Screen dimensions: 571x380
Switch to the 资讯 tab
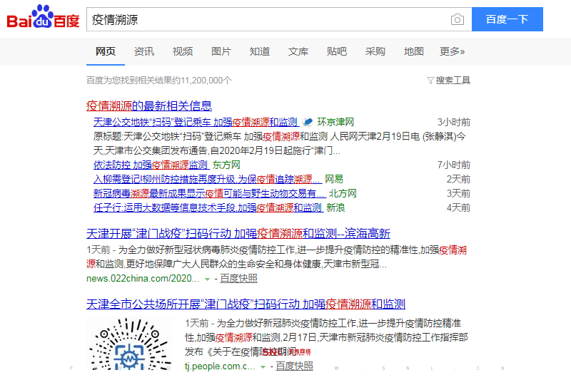(x=144, y=51)
